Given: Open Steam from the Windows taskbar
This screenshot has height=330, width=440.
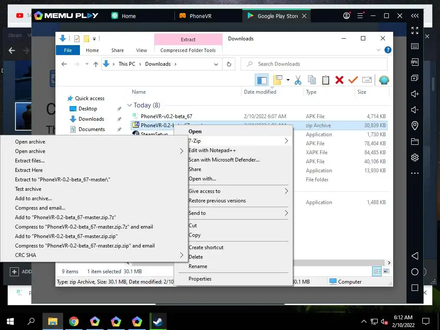Looking at the screenshot, I should tap(158, 321).
